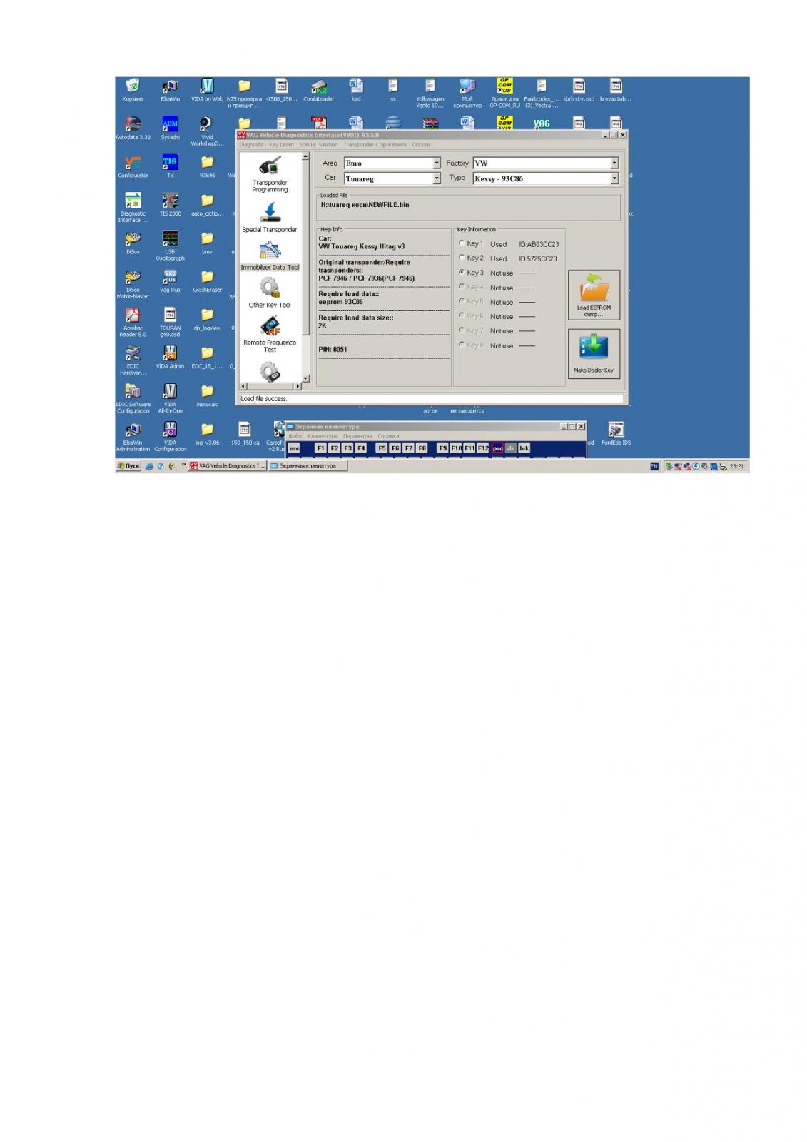Open the Diagnostic menu
This screenshot has height=1142, width=807.
point(251,145)
